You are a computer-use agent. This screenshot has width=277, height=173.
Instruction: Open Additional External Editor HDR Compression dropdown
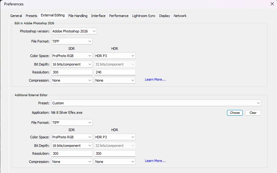pyautogui.click(x=115, y=162)
